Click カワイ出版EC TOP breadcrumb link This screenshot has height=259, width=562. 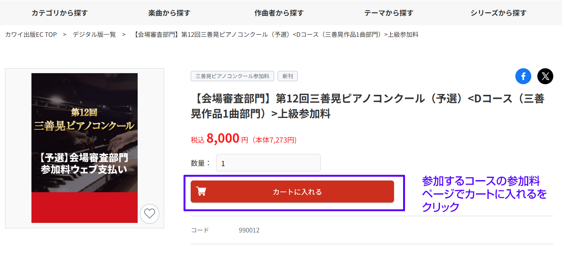pos(31,35)
